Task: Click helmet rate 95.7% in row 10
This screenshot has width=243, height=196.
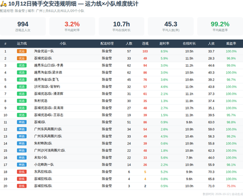Action: [231, 115]
